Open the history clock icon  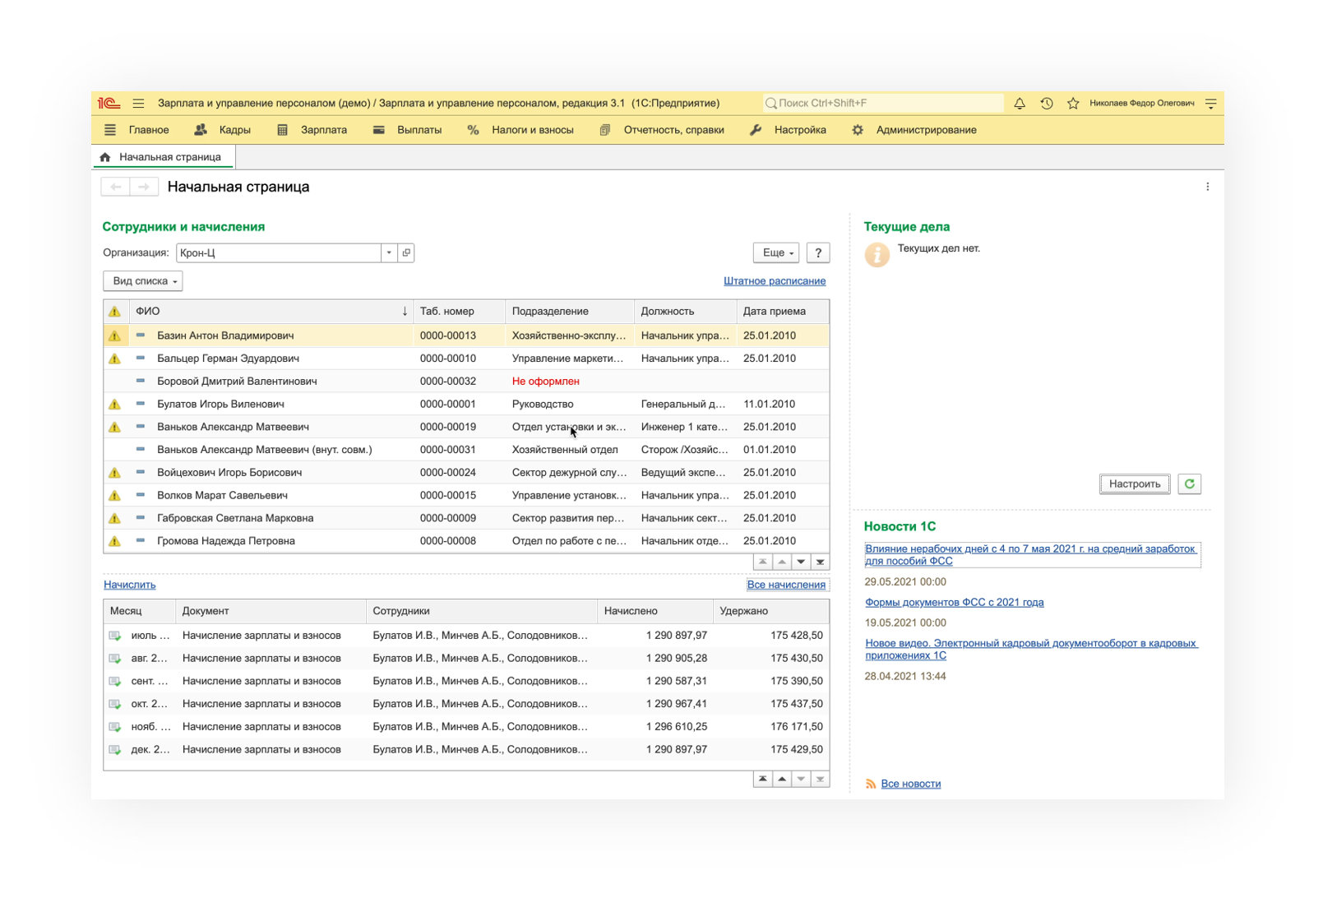point(1046,104)
